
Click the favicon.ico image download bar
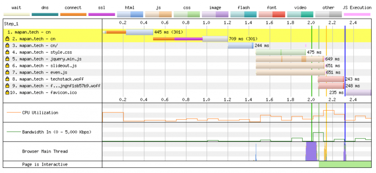click(x=358, y=92)
